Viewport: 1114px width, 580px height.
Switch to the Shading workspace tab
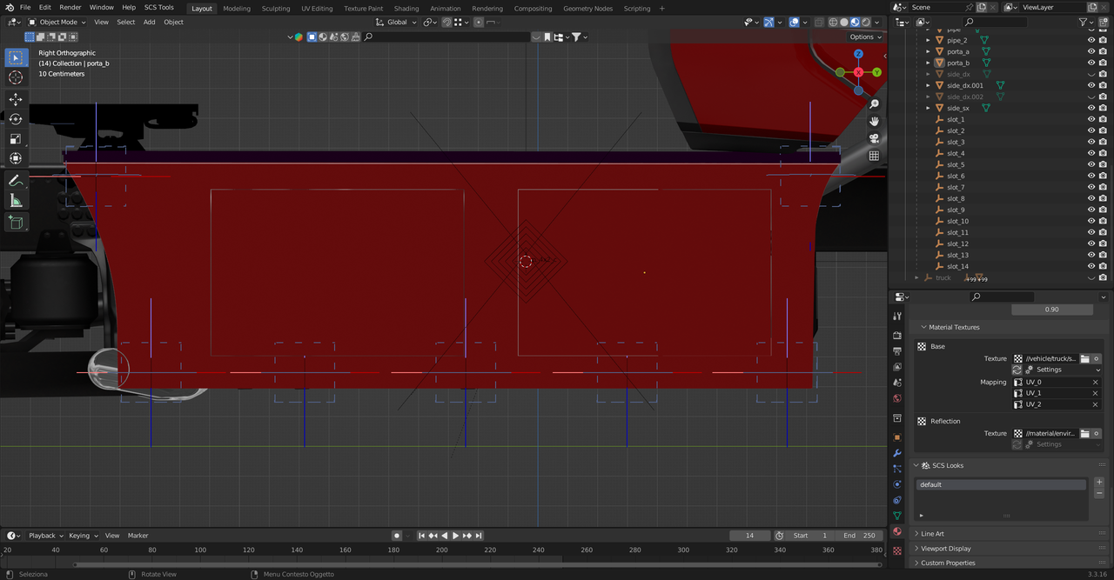point(406,8)
